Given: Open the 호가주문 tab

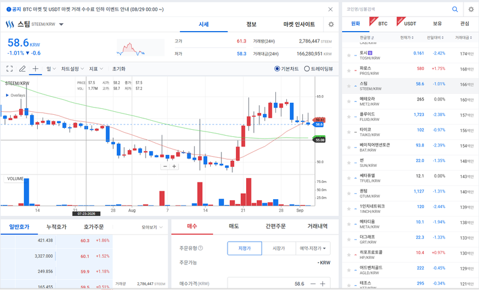Looking at the screenshot, I should (x=94, y=227).
